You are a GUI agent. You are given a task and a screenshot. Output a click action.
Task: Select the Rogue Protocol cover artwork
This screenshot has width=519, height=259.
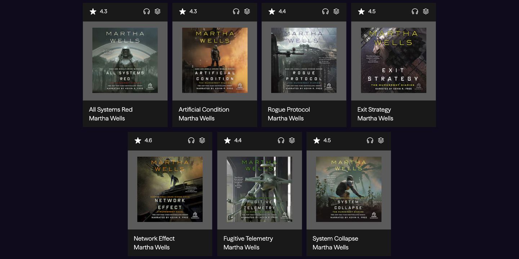pos(304,60)
